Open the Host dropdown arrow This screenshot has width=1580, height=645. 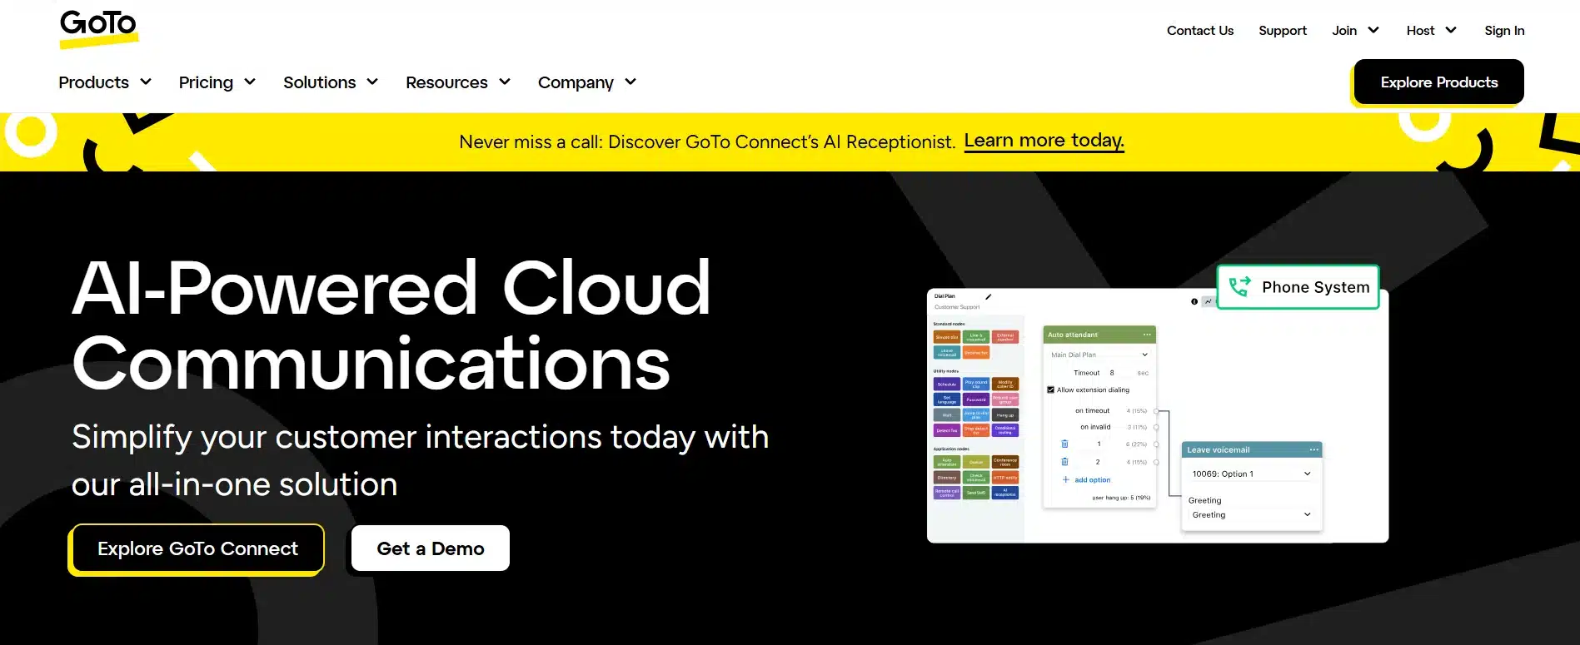click(1451, 30)
